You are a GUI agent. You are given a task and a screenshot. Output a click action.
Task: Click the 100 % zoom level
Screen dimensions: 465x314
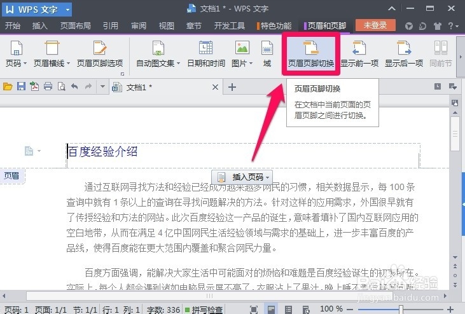pos(331,310)
